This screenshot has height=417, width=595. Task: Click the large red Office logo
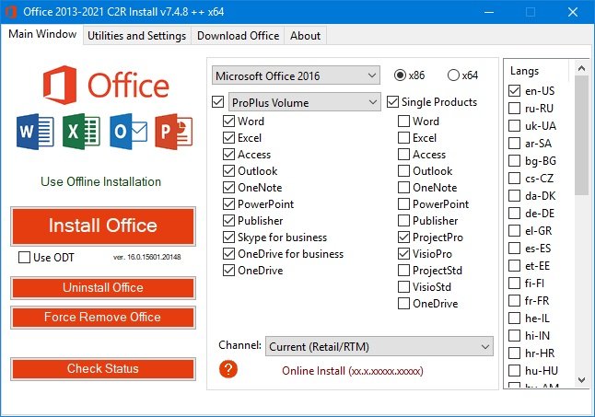[106, 85]
